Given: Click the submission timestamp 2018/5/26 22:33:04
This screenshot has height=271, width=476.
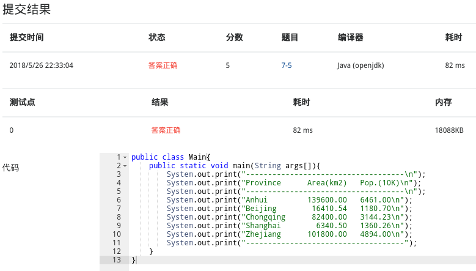Looking at the screenshot, I should coord(42,65).
